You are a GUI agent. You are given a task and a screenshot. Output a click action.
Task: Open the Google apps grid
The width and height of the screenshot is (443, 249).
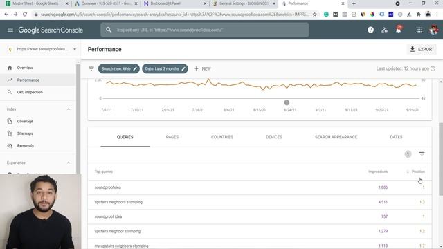pos(419,30)
